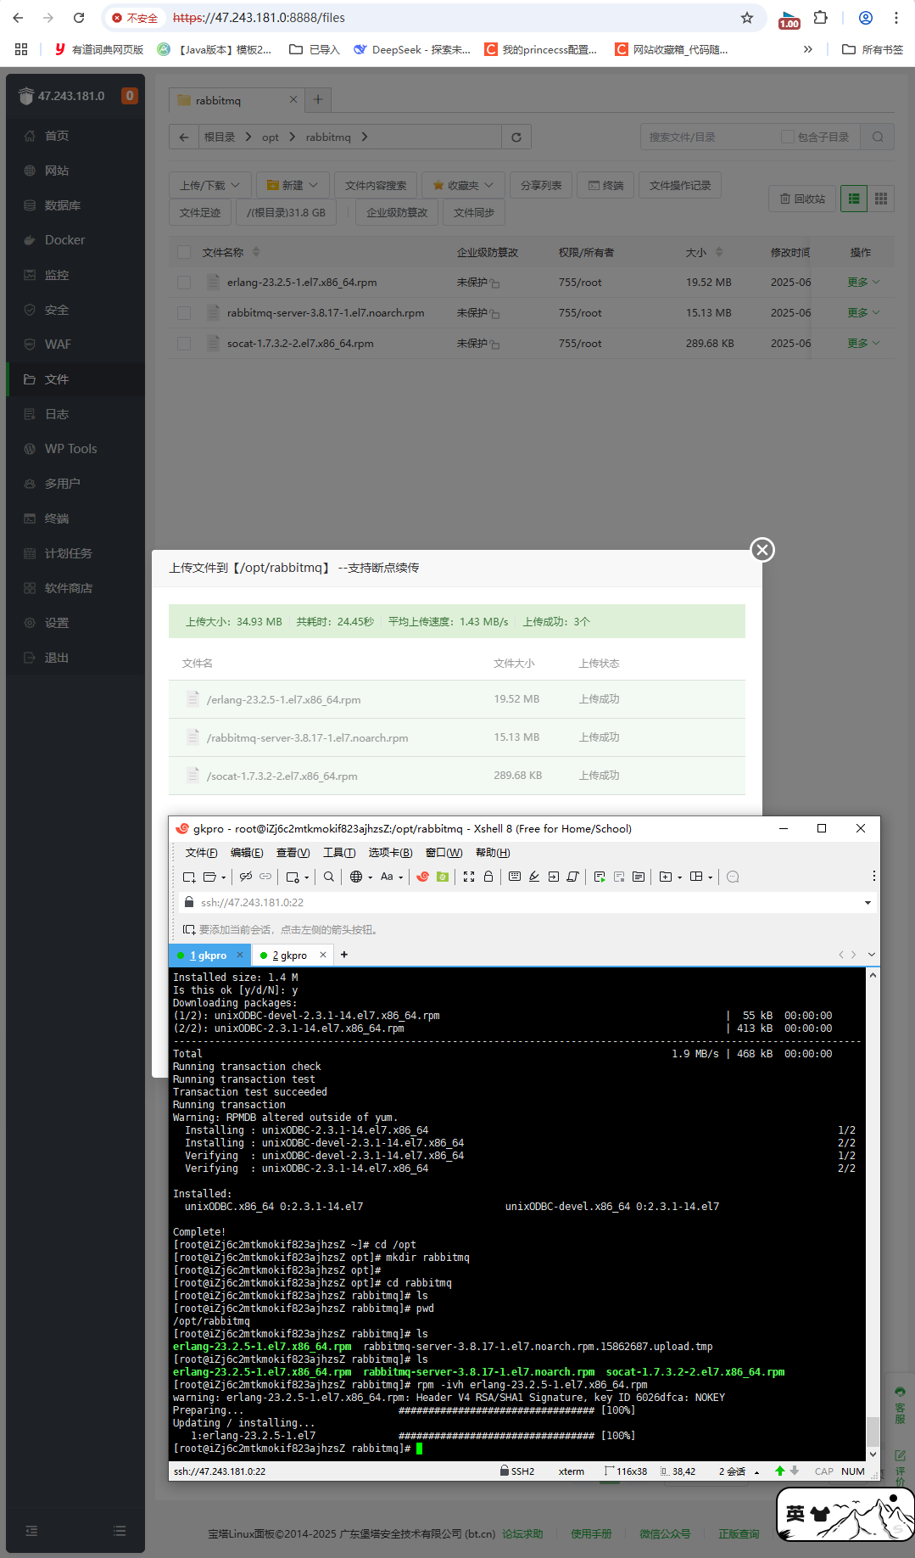Viewport: 915px width, 1558px height.
Task: Click the Xshell open session folder icon
Action: coord(209,877)
